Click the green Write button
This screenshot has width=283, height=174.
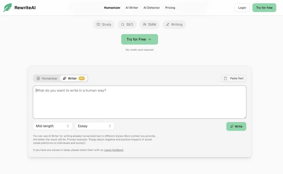click(236, 126)
